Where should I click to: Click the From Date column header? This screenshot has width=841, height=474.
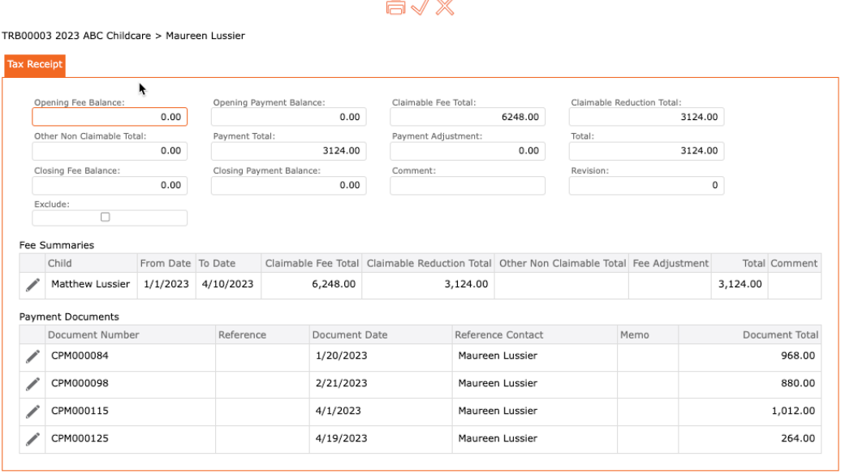pos(166,263)
